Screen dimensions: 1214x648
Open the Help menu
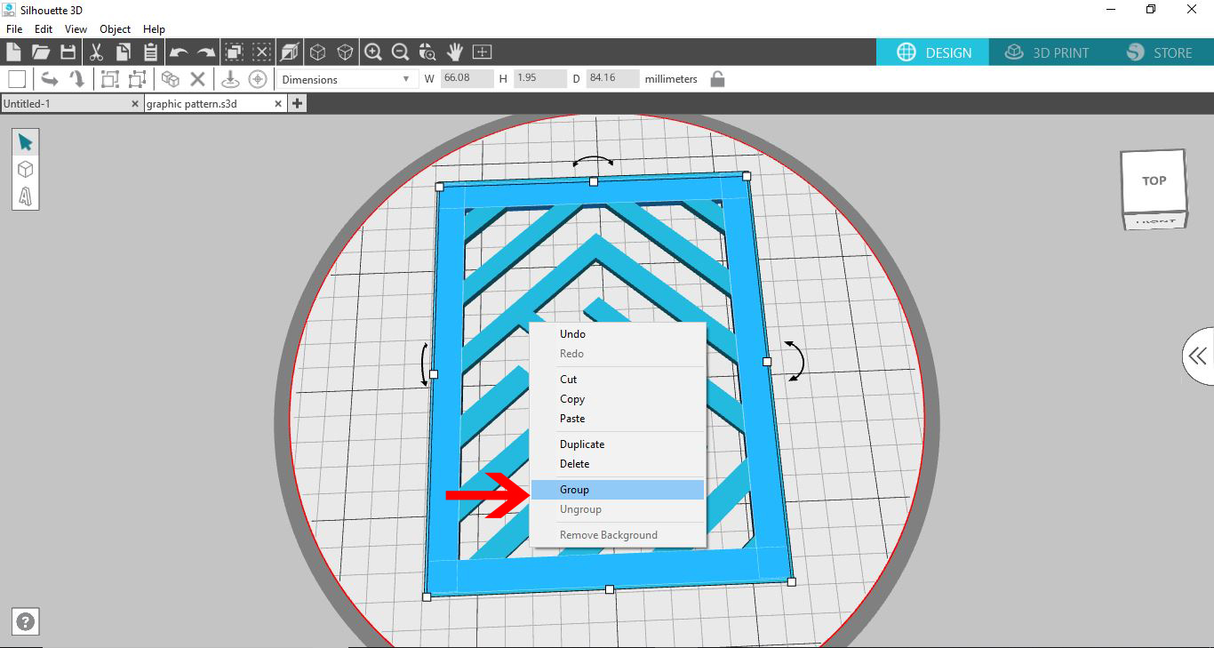pyautogui.click(x=155, y=29)
